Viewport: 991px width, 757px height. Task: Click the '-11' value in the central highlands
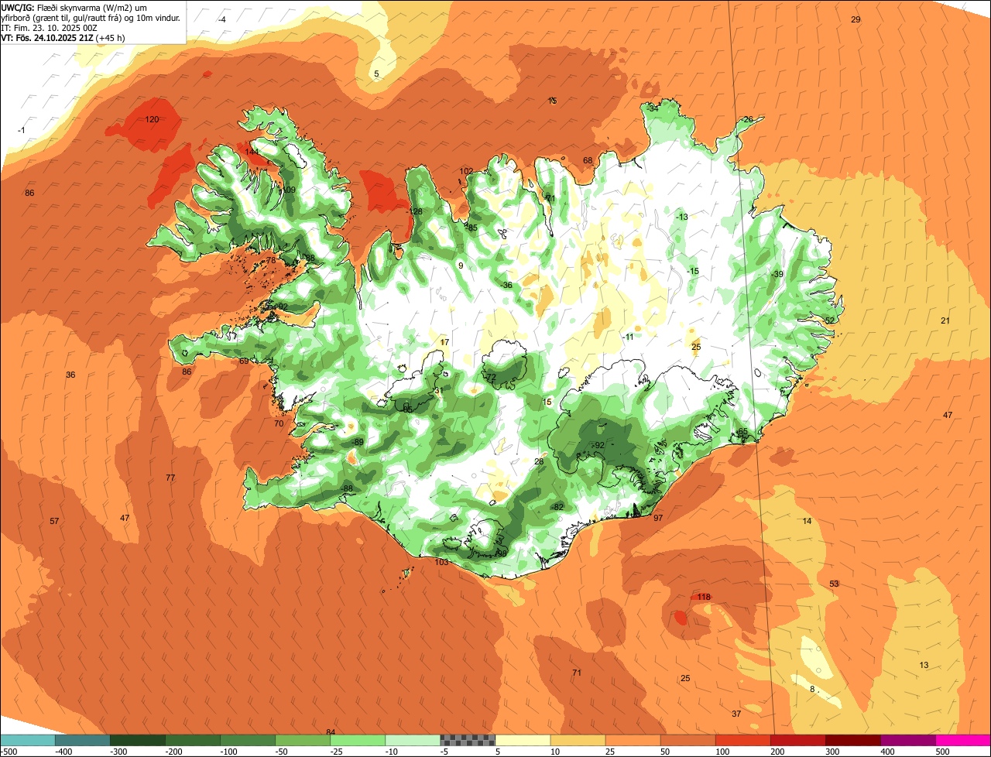click(628, 336)
